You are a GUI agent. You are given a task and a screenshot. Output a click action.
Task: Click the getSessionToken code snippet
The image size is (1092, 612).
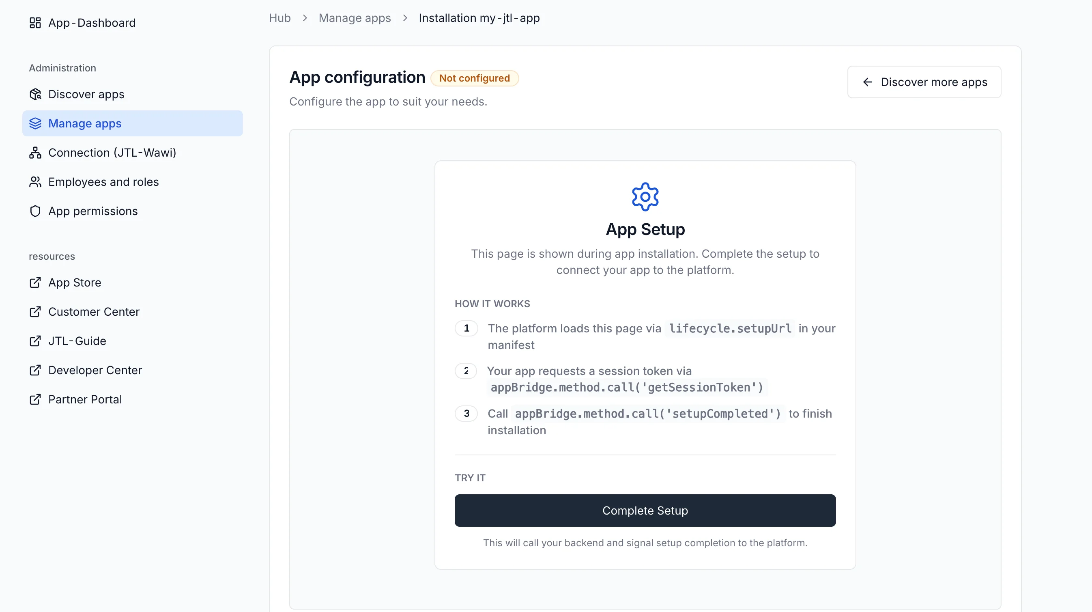click(627, 388)
